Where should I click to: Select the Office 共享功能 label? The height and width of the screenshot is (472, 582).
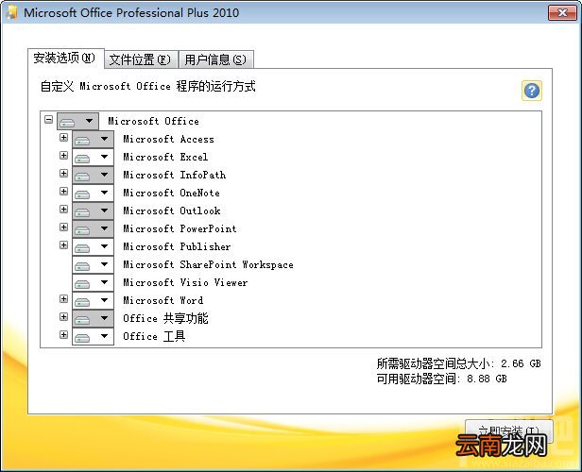pyautogui.click(x=165, y=318)
